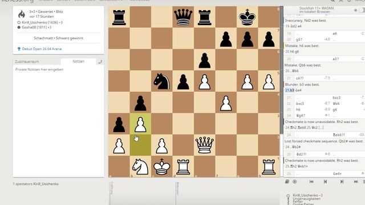This screenshot has width=365, height=205.
Task: Select move g5? in move list
Action: pyautogui.click(x=299, y=39)
